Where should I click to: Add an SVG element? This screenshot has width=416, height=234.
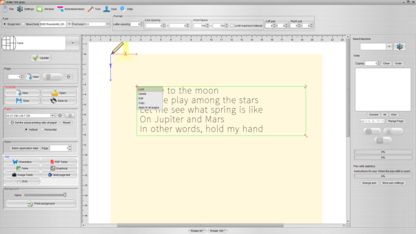point(22,181)
